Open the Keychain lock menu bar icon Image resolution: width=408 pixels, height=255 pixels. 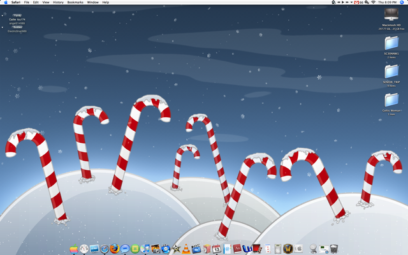(333, 2)
